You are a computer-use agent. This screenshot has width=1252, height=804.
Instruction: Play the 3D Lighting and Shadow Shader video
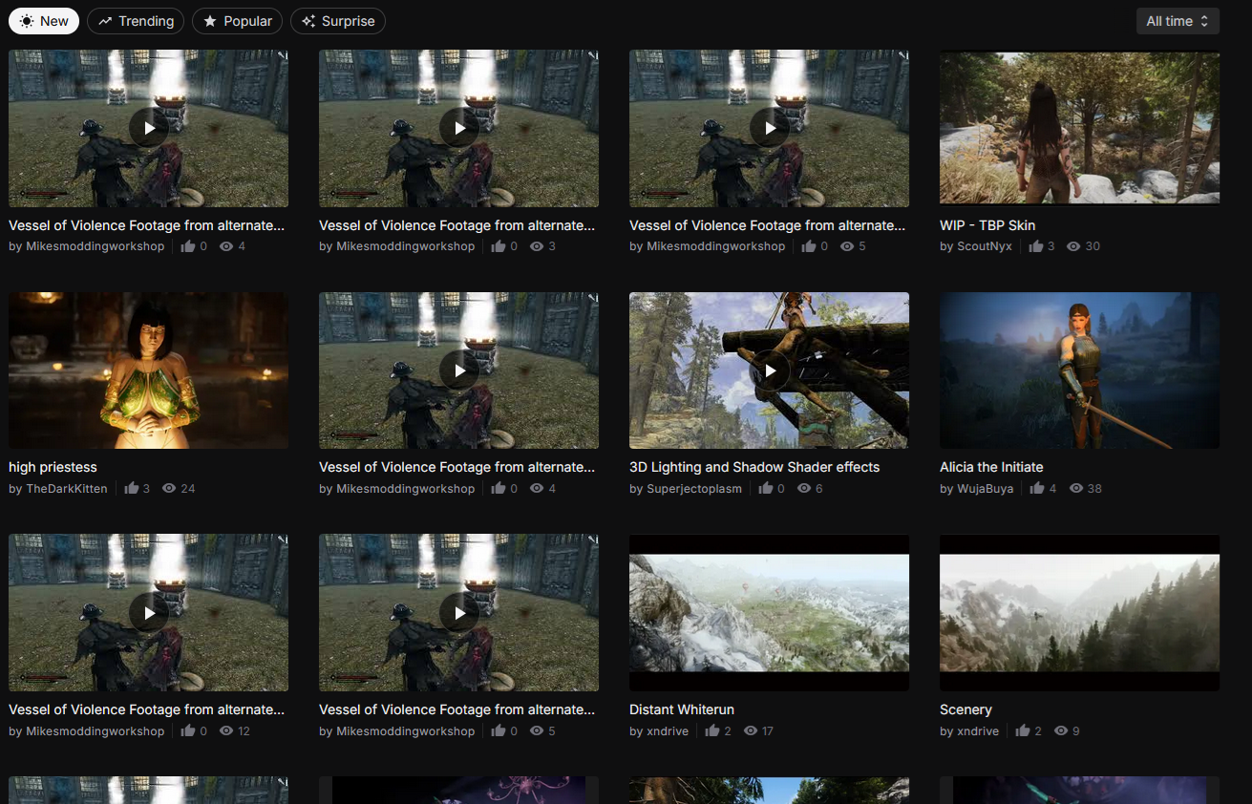coord(770,370)
